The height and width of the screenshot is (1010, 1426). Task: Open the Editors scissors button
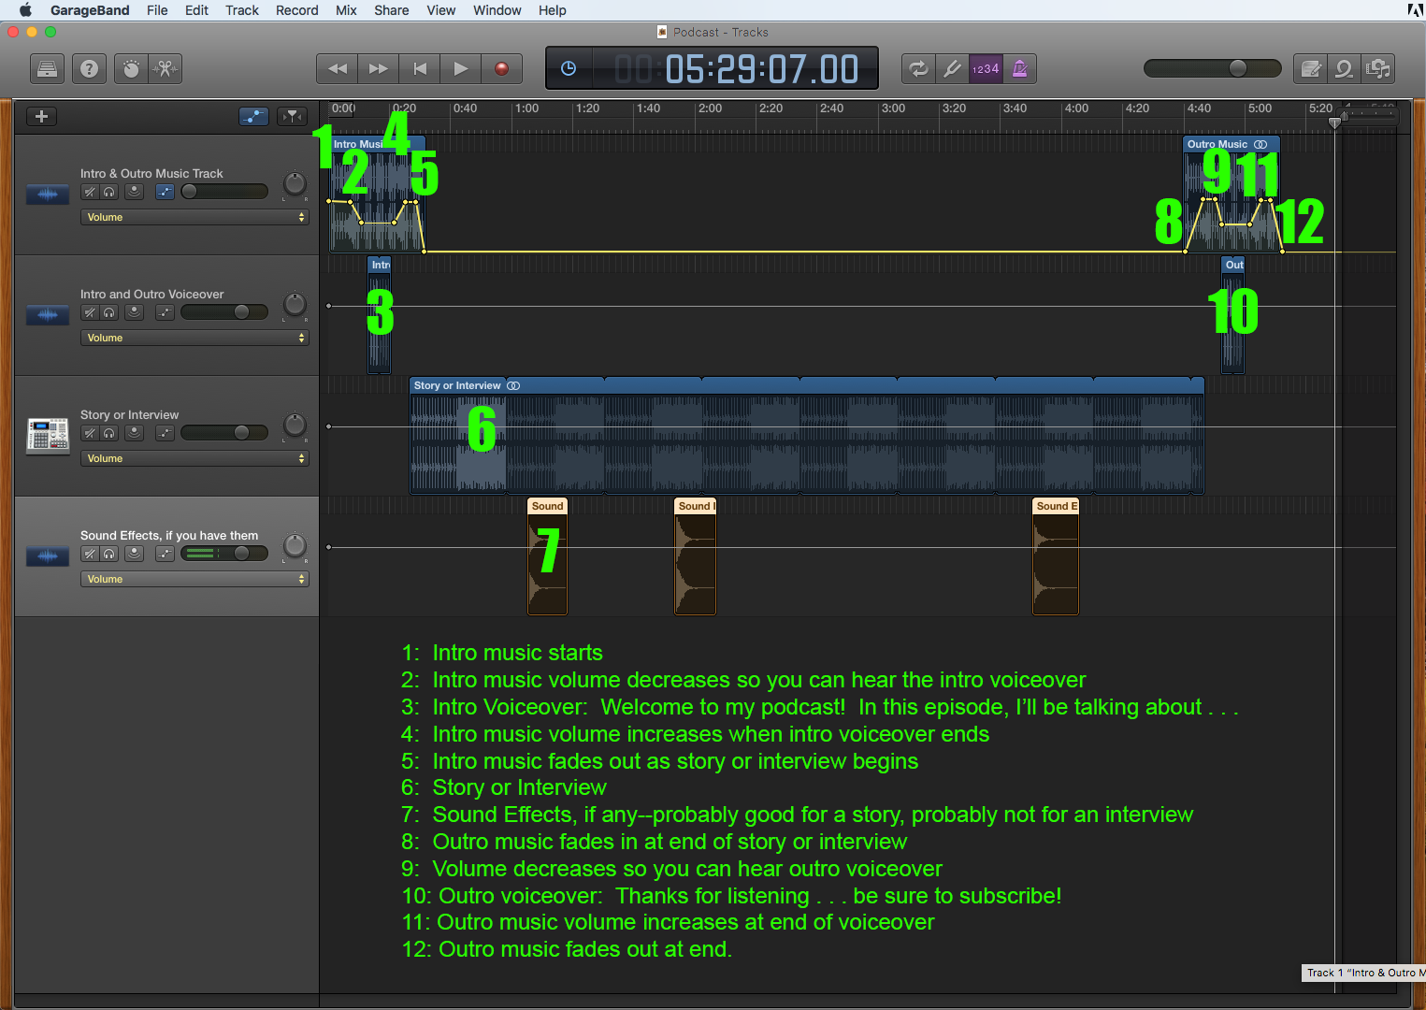point(166,68)
